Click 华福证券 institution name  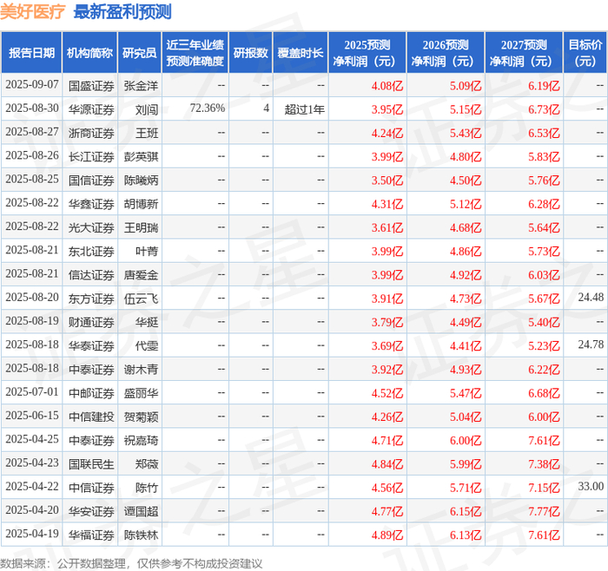(x=91, y=535)
